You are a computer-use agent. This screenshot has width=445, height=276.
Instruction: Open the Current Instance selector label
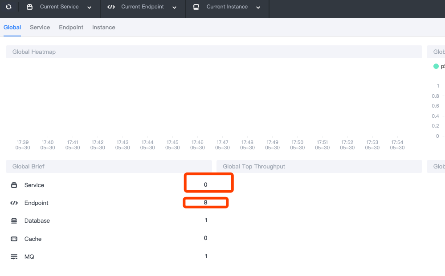(227, 7)
